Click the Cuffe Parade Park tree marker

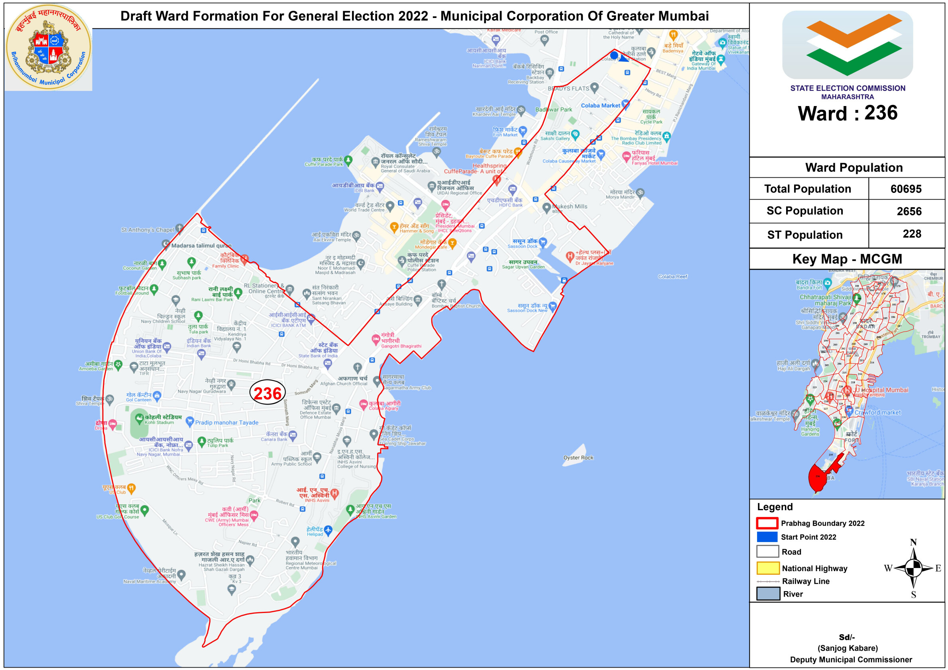(348, 160)
